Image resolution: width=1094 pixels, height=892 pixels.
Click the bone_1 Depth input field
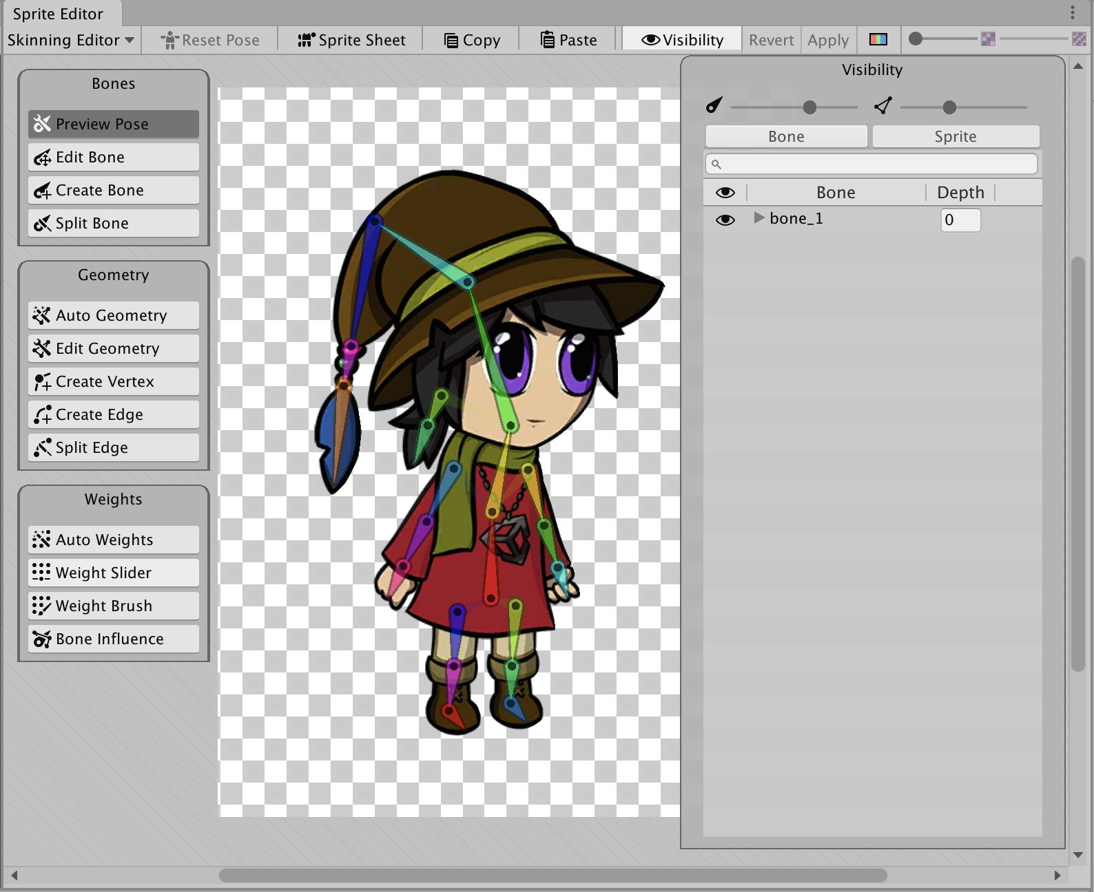point(960,220)
